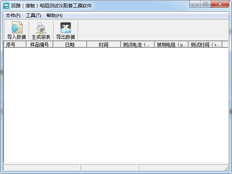Open the 帮助(H) menu
The height and width of the screenshot is (174, 232).
coord(54,16)
